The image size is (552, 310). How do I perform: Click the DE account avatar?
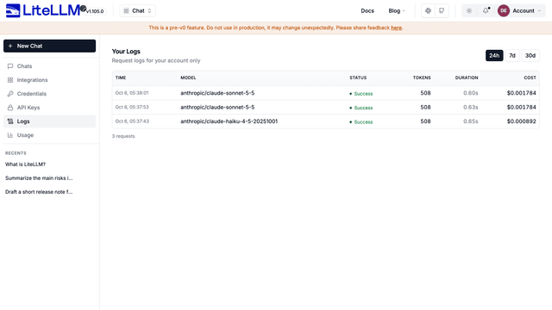click(504, 11)
